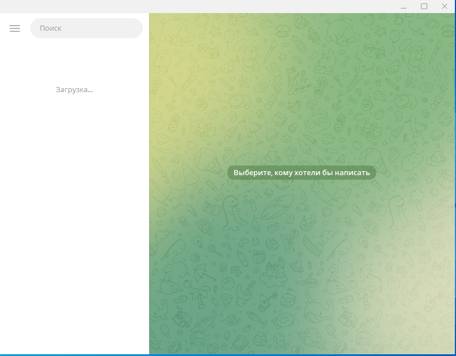
Task: Click the magnifier-free area of the search pill
Action: [114, 28]
